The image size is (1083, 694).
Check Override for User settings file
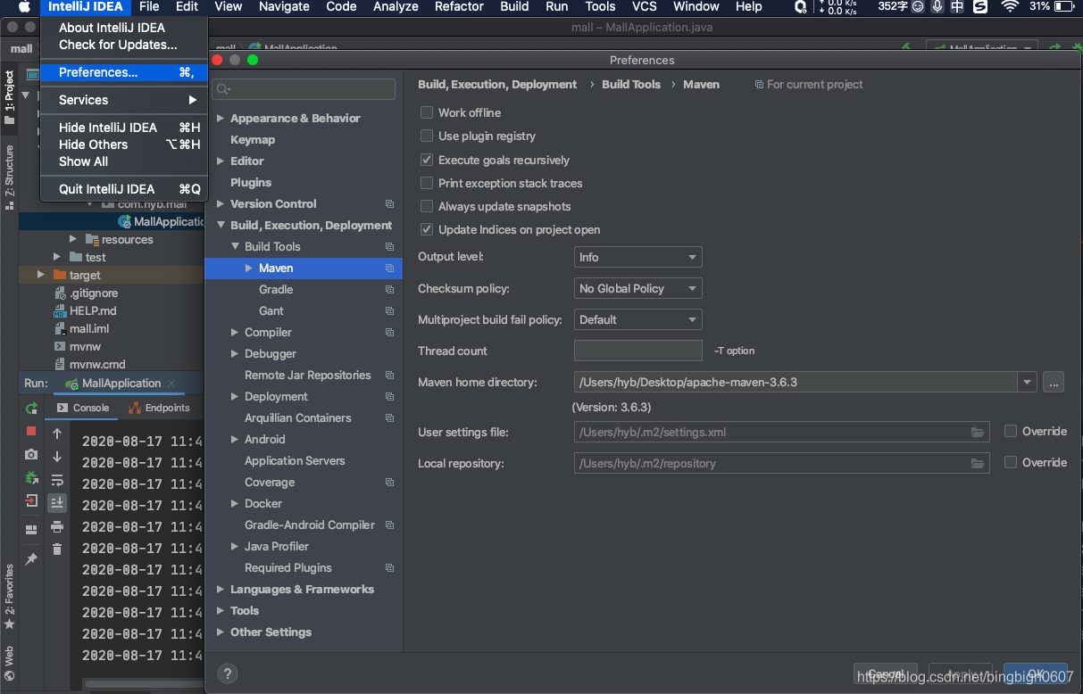coord(1011,432)
